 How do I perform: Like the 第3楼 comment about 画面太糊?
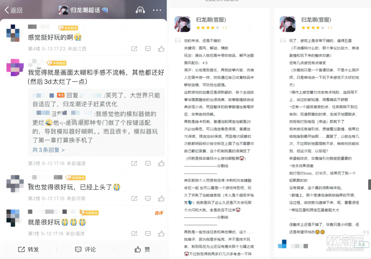click(161, 163)
